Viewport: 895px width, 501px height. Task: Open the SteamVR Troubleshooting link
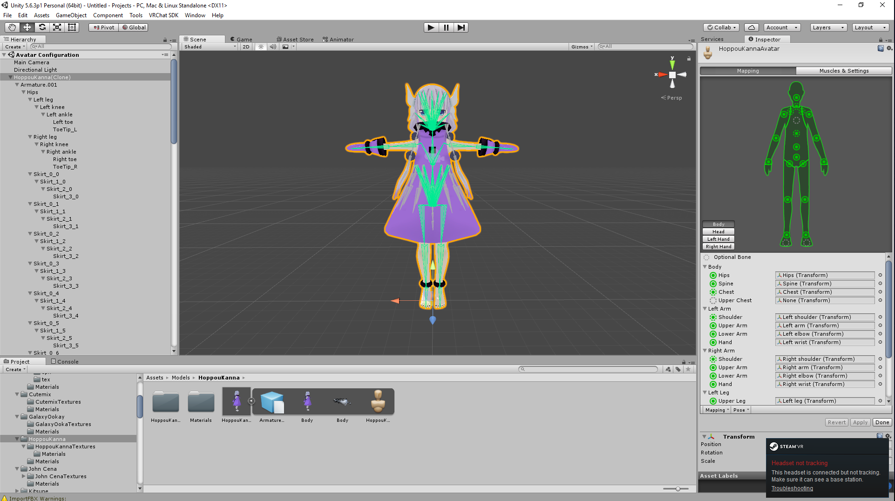[x=792, y=488]
